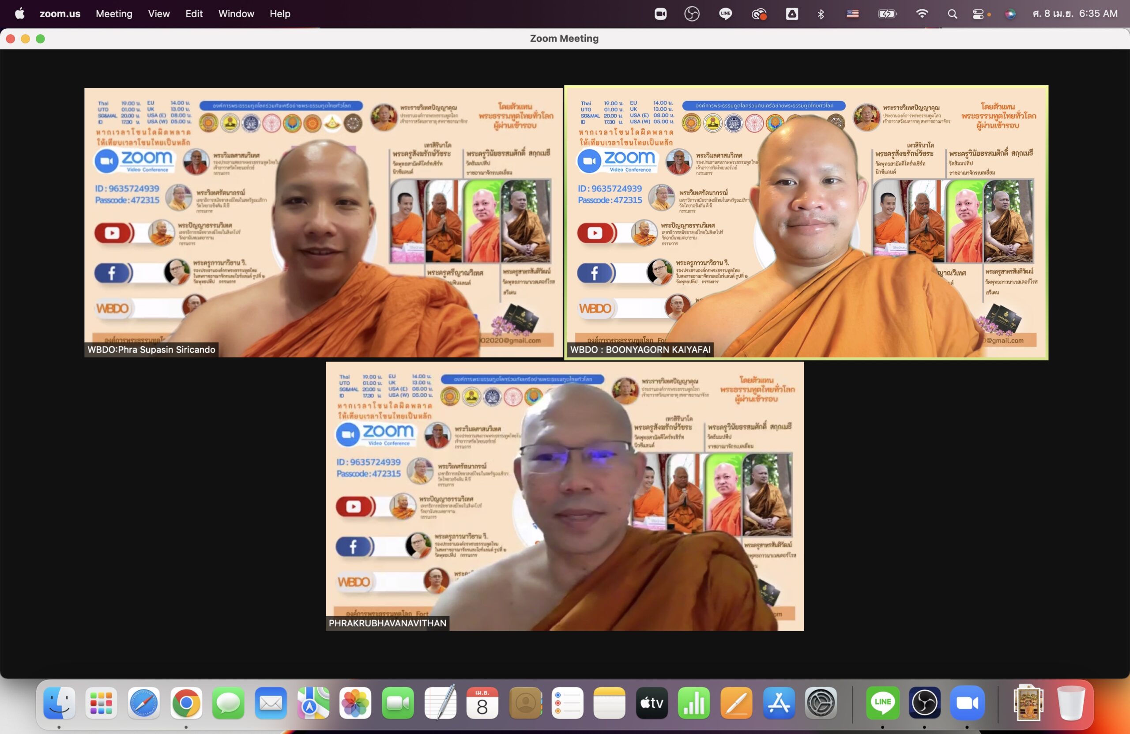
Task: Open the Window menu
Action: coord(236,14)
